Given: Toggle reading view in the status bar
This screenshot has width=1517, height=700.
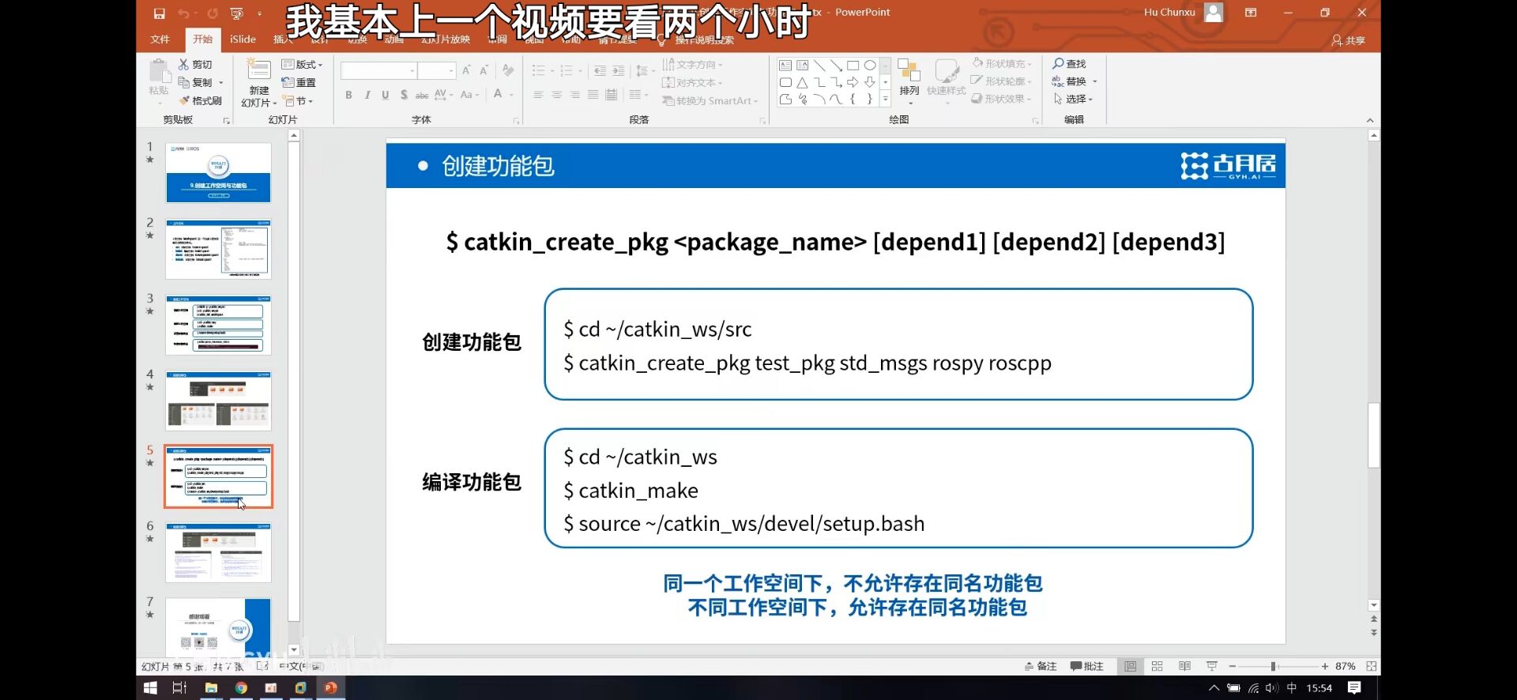Looking at the screenshot, I should pos(1184,666).
